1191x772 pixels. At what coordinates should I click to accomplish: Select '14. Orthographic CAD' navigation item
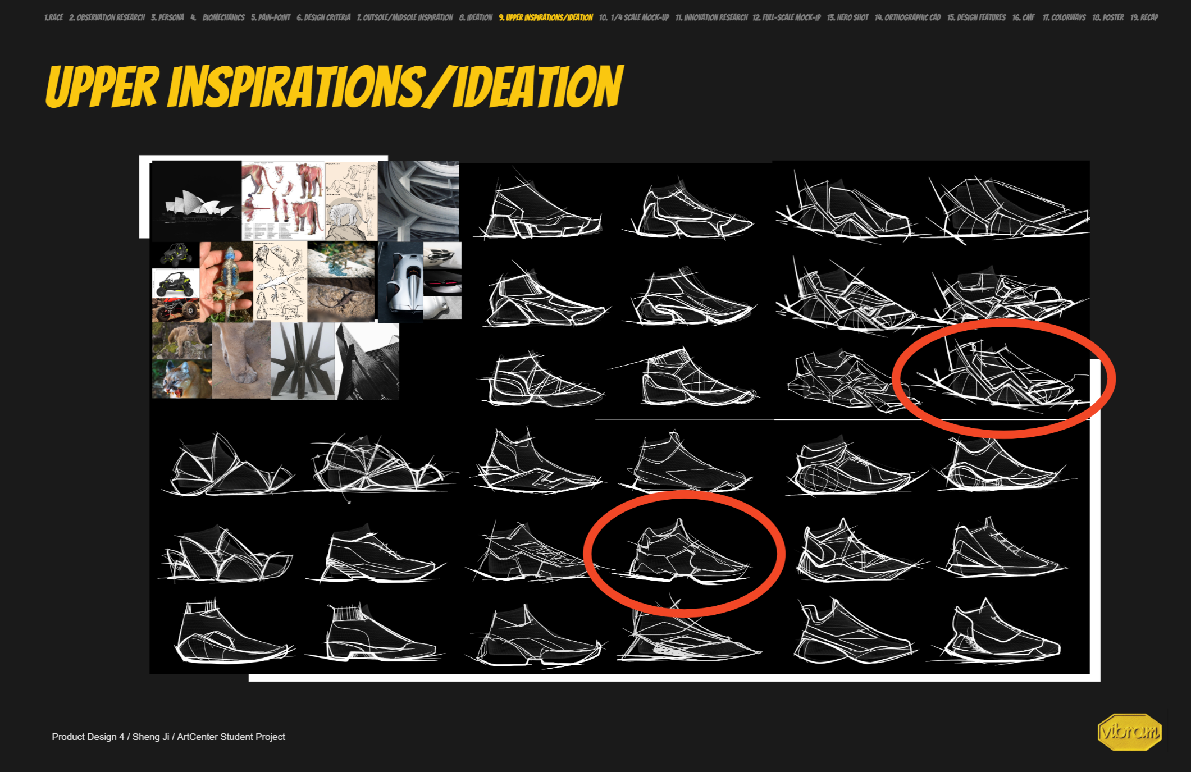pyautogui.click(x=907, y=17)
